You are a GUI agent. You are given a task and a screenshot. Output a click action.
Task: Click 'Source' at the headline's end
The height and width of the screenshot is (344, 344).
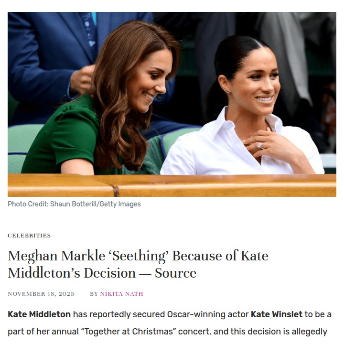[175, 273]
